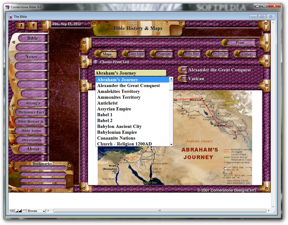
Task: Click the zoom out mountains icon
Action: click(17, 211)
